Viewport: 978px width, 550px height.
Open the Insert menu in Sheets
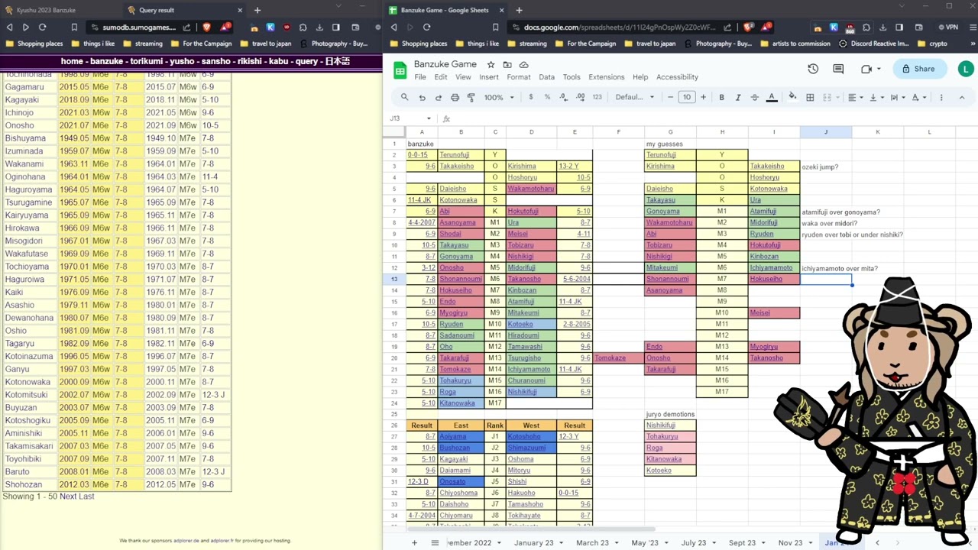(x=489, y=77)
